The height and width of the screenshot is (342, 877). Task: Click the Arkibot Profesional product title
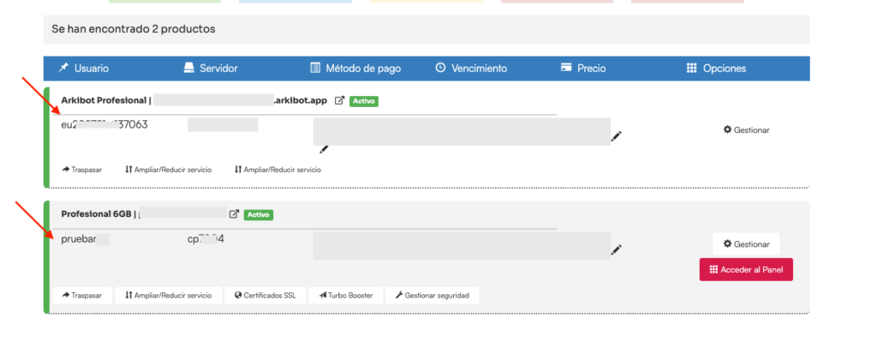[x=104, y=101]
